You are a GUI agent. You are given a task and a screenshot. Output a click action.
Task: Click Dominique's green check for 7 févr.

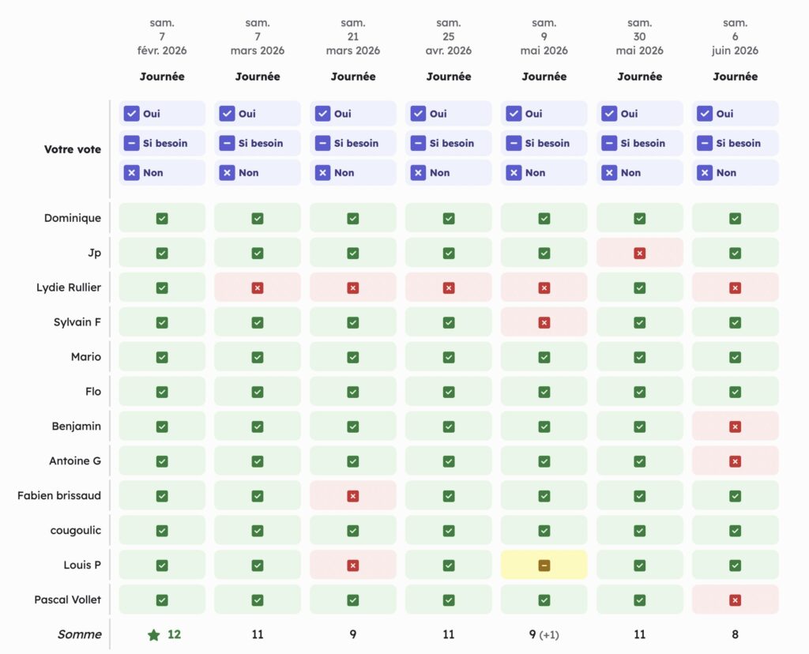(x=162, y=219)
